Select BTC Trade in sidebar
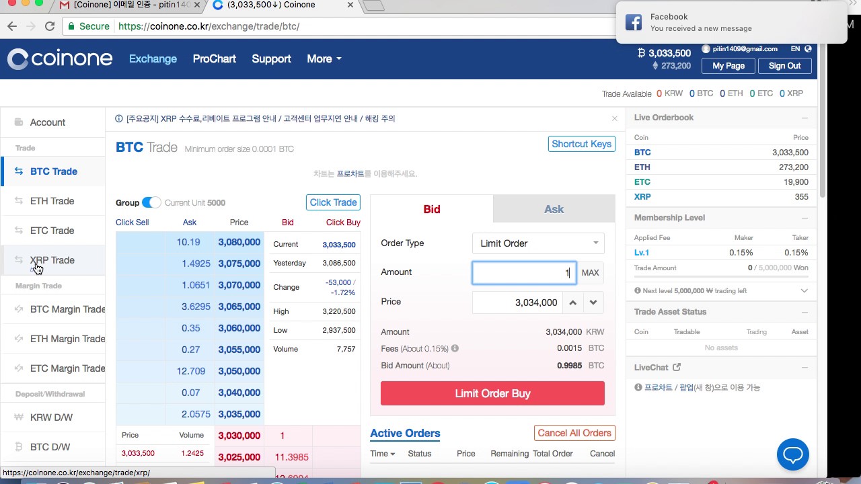Screen dimensions: 861x484 click(x=53, y=171)
